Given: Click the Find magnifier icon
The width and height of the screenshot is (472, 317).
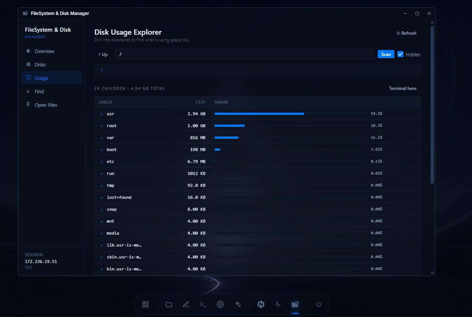Looking at the screenshot, I should (x=28, y=91).
